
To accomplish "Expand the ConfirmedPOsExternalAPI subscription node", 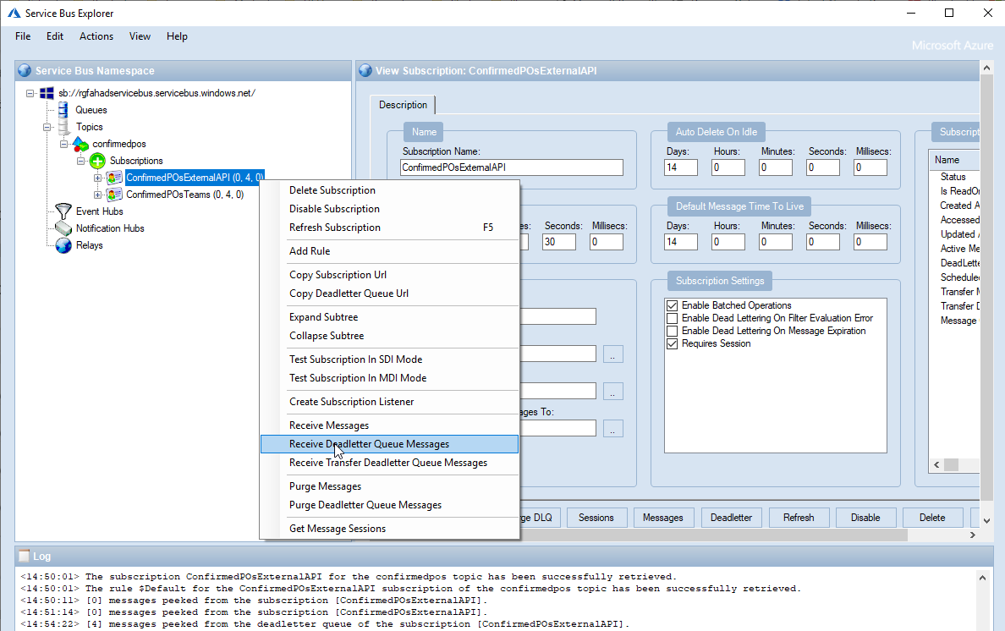I will (x=97, y=178).
